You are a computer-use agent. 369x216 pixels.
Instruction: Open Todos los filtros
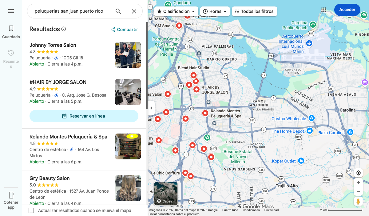pyautogui.click(x=254, y=11)
